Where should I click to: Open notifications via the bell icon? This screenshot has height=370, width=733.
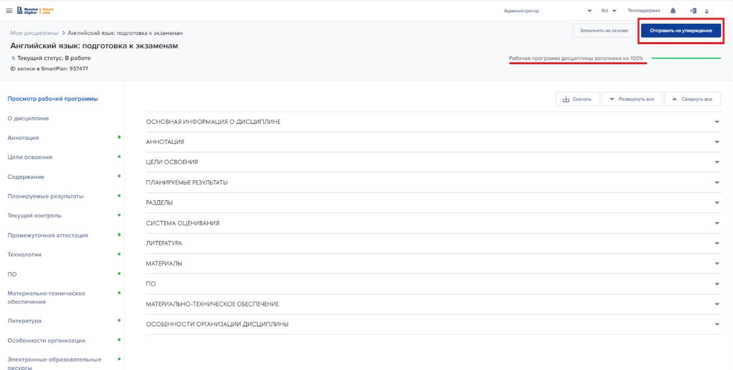pos(673,11)
